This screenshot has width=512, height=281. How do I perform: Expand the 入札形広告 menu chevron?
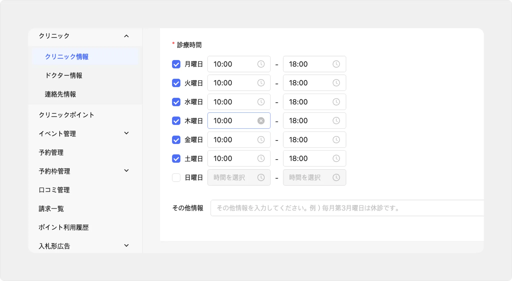126,246
